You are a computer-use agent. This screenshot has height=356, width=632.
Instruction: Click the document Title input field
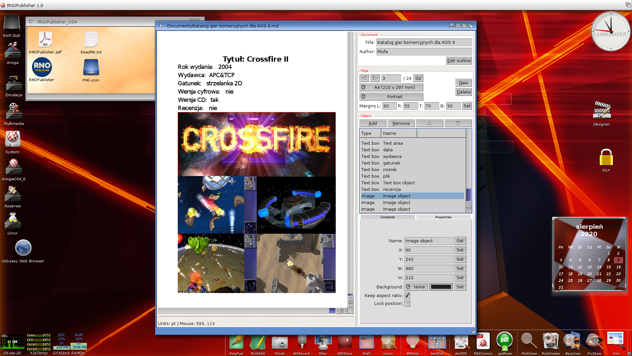(424, 42)
